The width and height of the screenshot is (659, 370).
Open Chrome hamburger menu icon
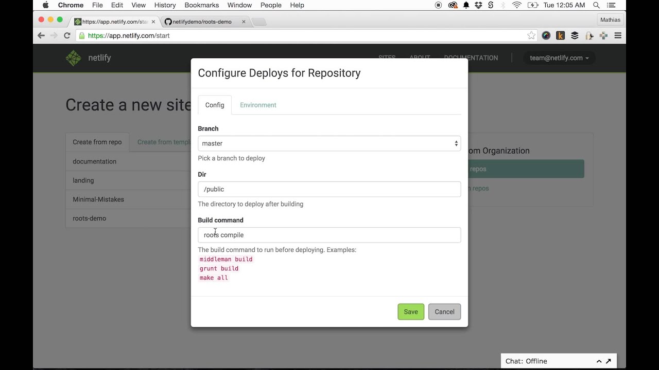pos(618,35)
